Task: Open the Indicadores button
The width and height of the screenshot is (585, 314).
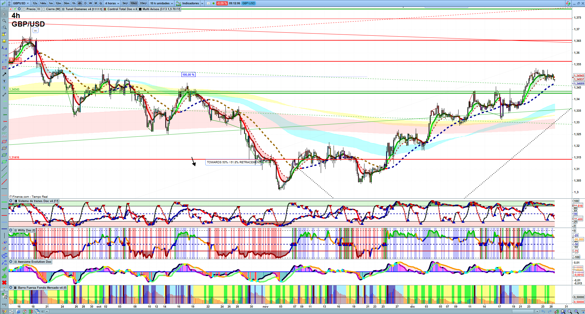Action: [188, 3]
